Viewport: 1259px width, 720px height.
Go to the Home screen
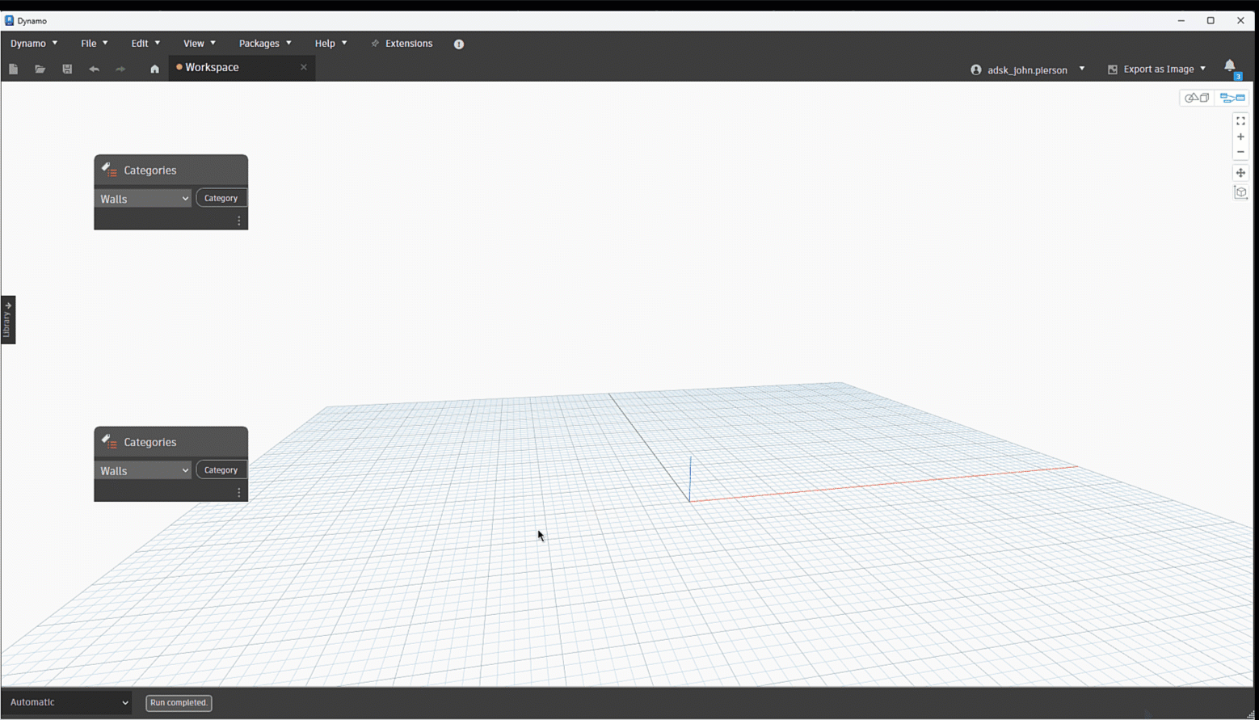[154, 69]
